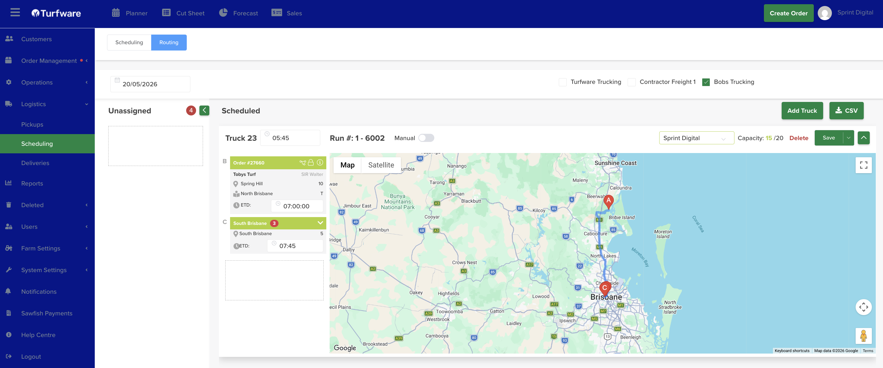Screen dimensions: 883x368
Task: Click the Reports bar chart icon
Action: (8, 183)
